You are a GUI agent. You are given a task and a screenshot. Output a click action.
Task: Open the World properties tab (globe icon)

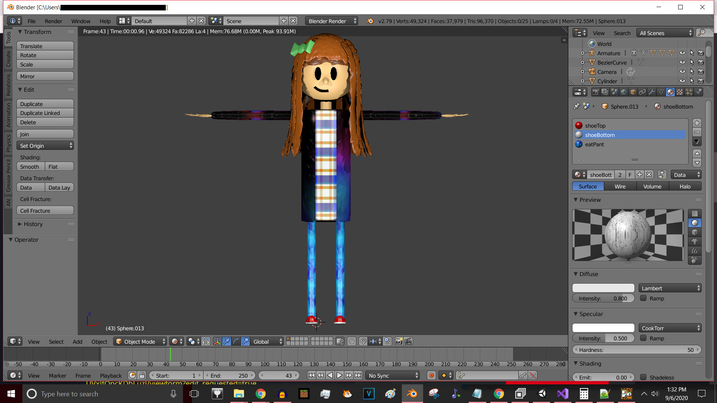click(x=624, y=92)
